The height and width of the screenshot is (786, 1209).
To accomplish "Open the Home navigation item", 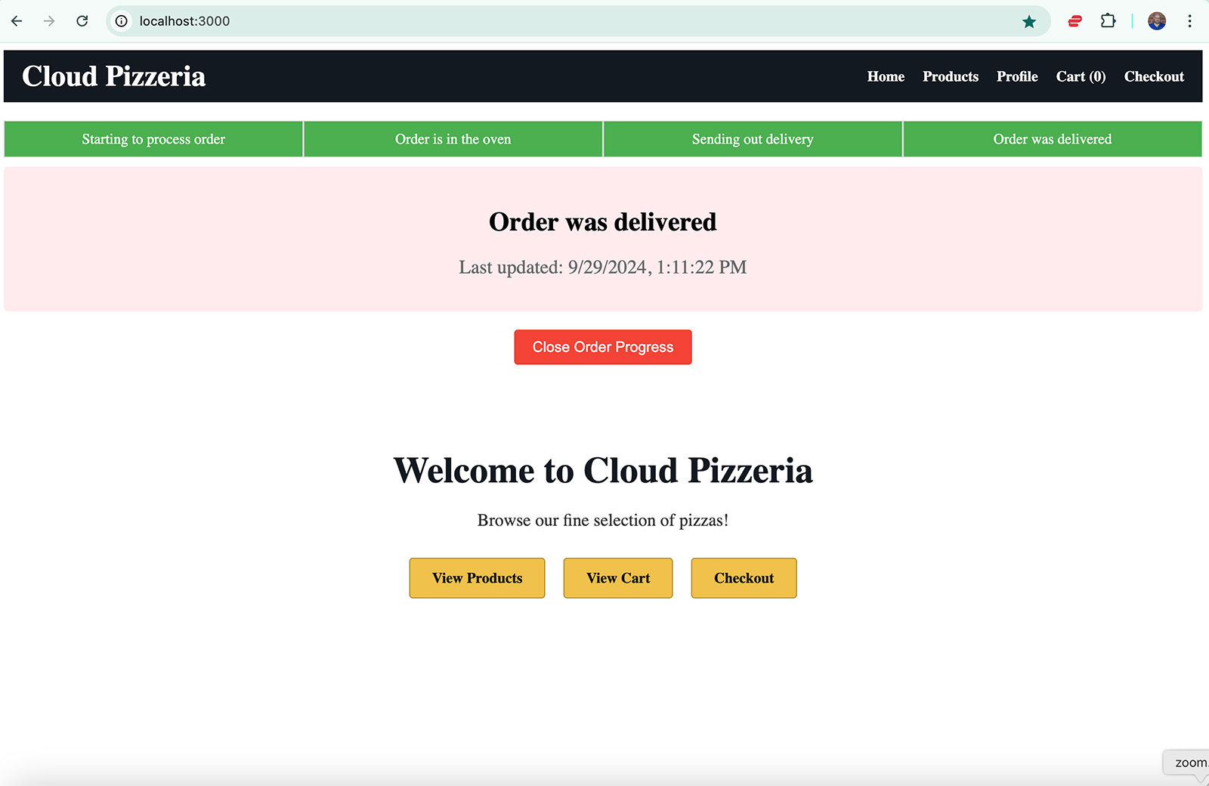I will [885, 76].
